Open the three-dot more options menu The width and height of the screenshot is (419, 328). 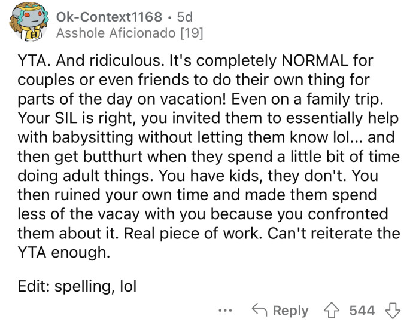pyautogui.click(x=224, y=311)
